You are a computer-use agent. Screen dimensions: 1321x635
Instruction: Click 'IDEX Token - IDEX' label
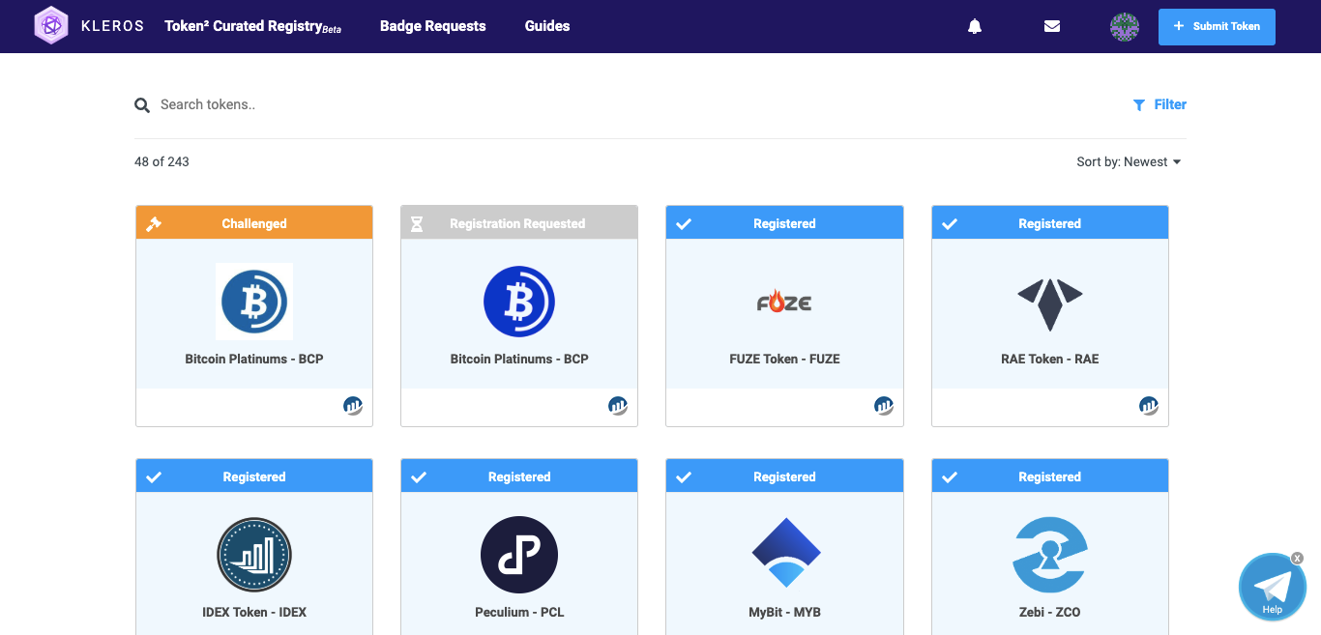pos(254,612)
